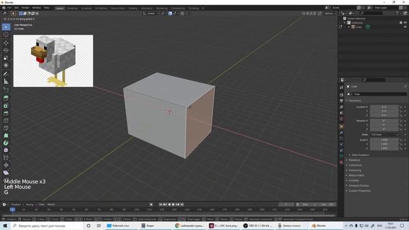Select the Transform tool

pos(6,65)
